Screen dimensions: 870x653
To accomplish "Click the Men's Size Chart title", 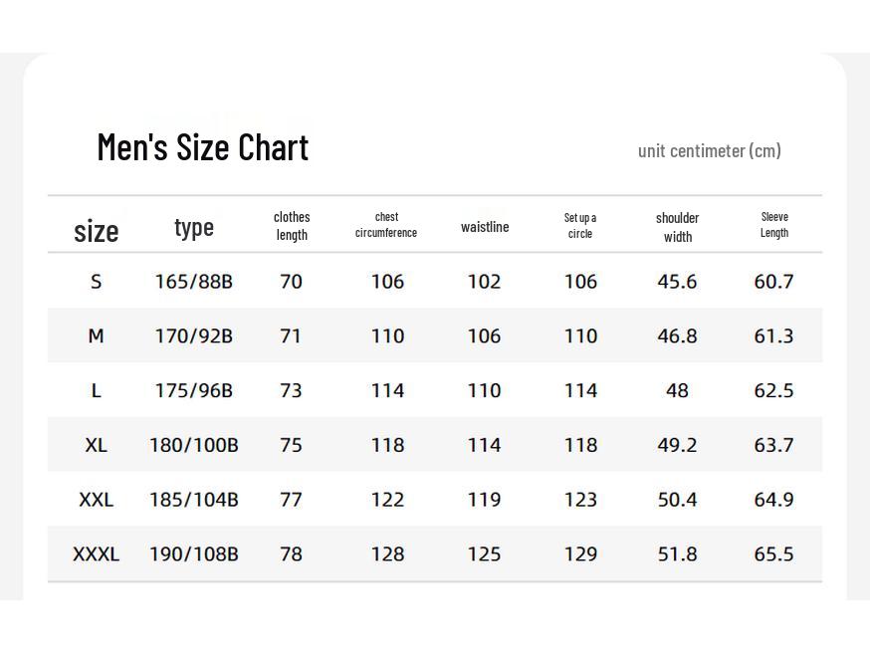I will [203, 147].
